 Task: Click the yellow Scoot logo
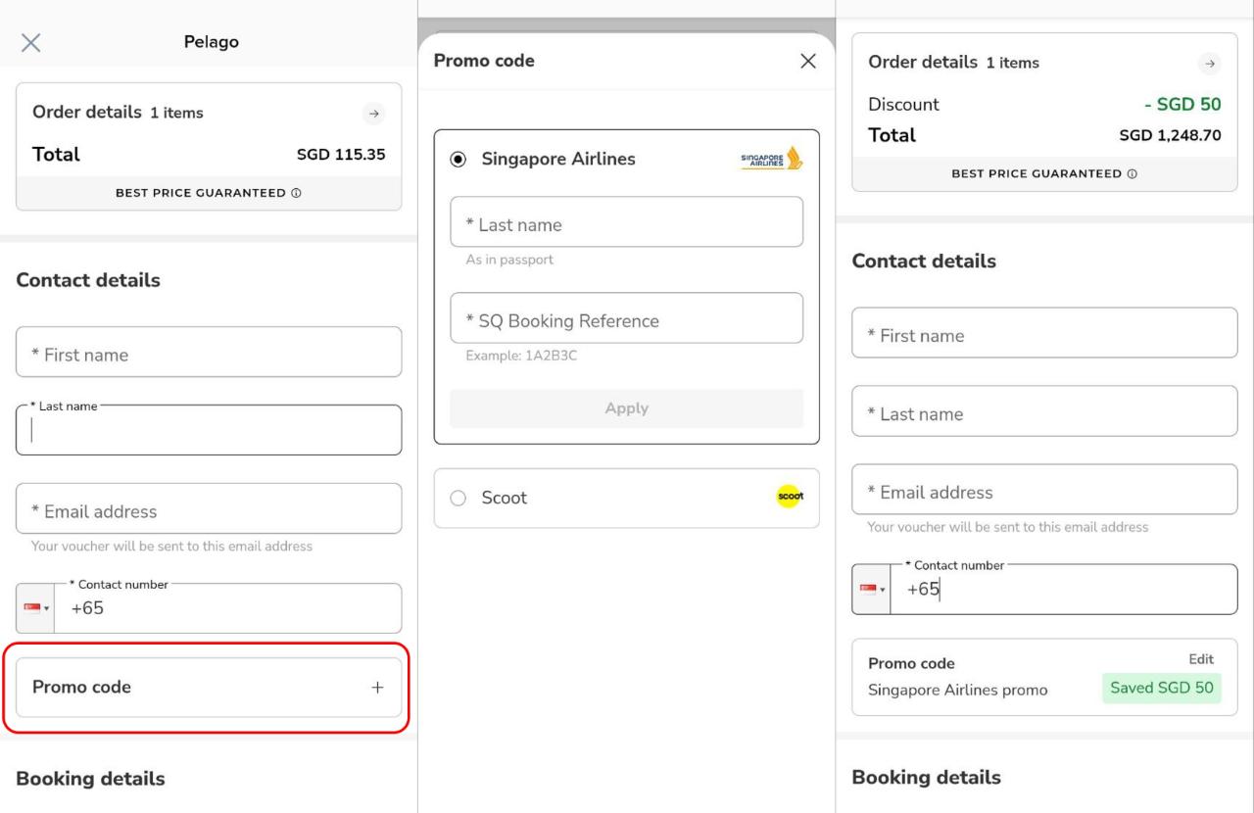click(x=789, y=498)
